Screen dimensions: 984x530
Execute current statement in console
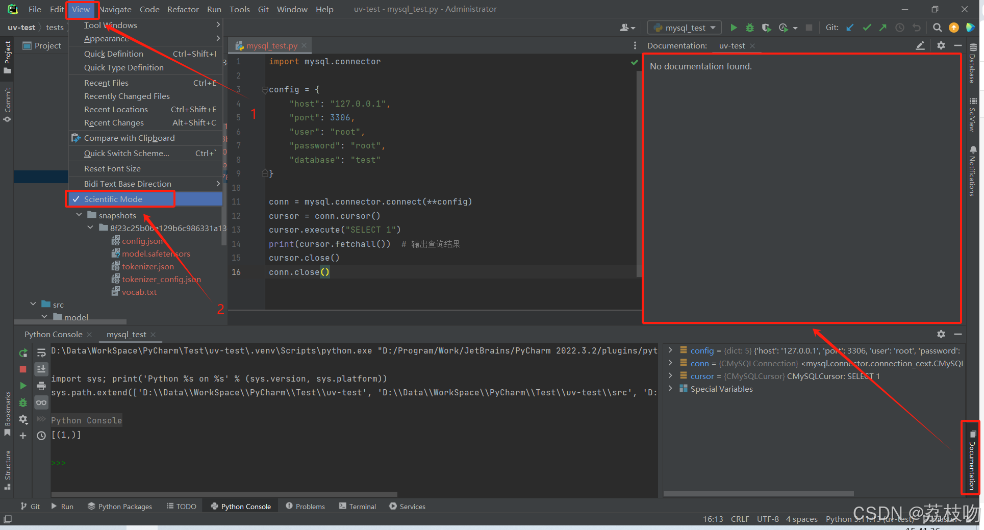(x=23, y=386)
